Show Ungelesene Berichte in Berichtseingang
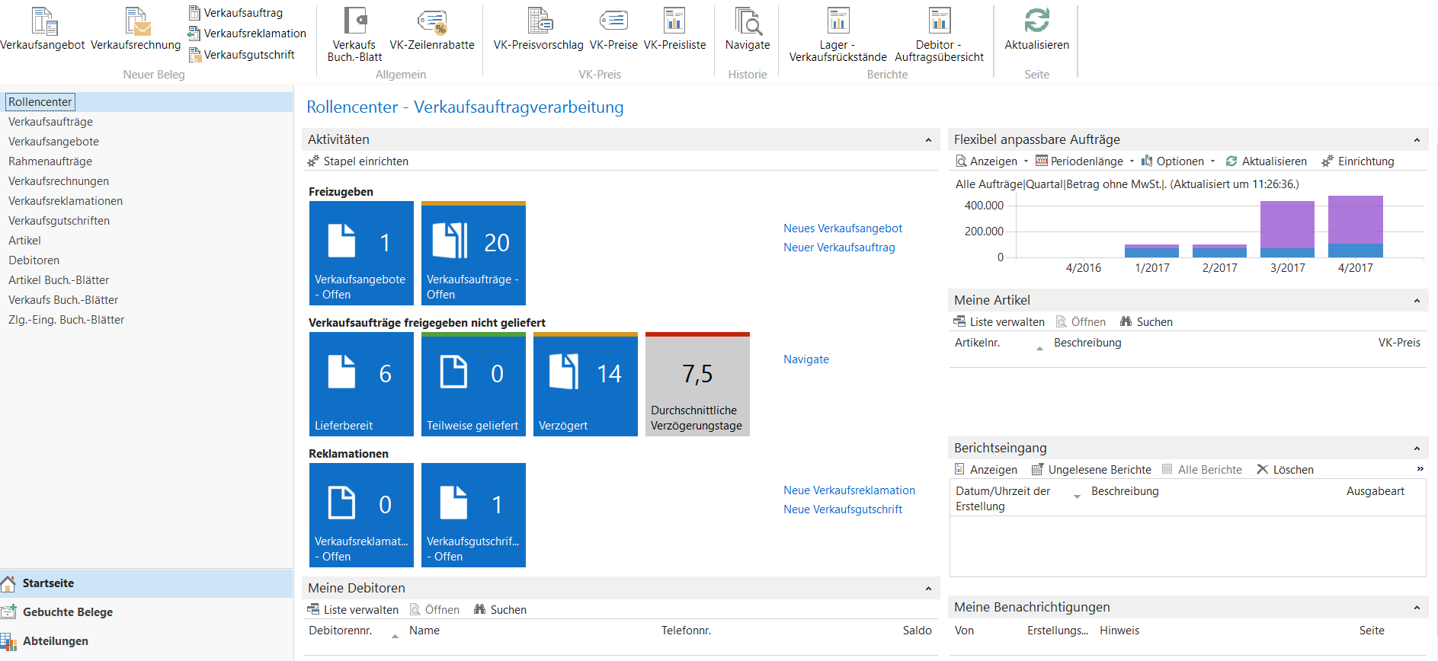Viewport: 1438px width, 661px height. click(1091, 470)
